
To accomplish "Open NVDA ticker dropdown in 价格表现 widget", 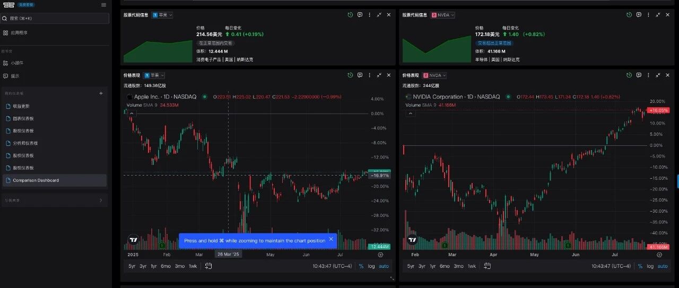I will [435, 75].
